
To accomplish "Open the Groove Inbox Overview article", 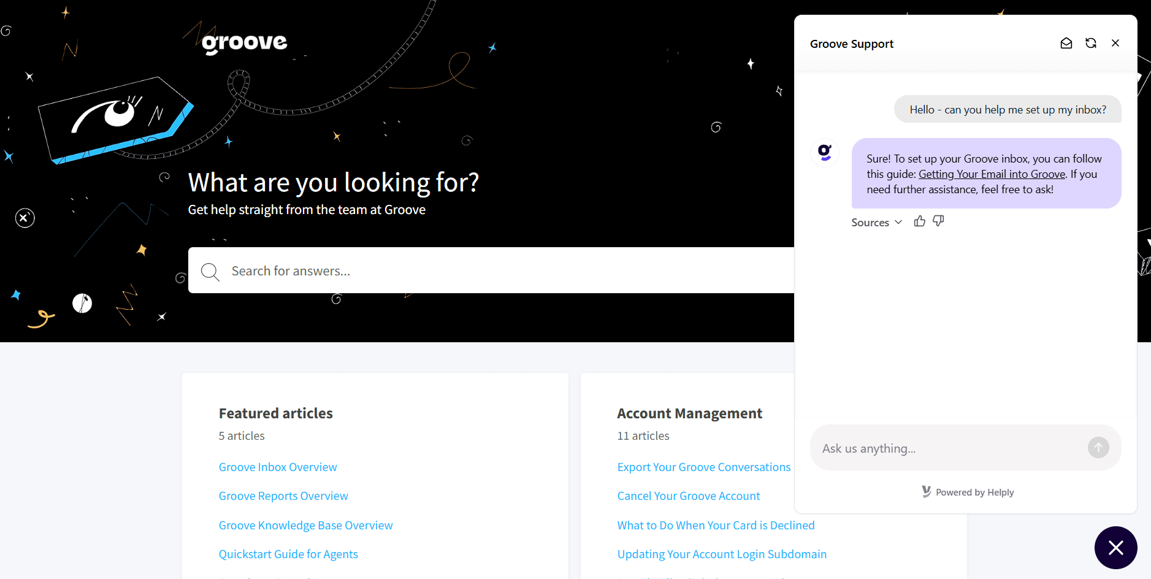I will point(277,467).
